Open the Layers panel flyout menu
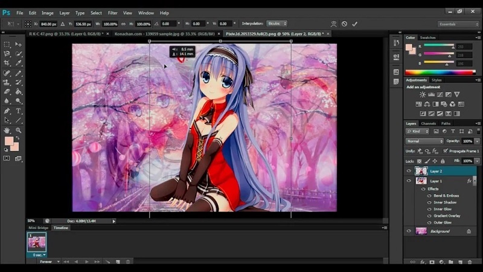 [478, 123]
